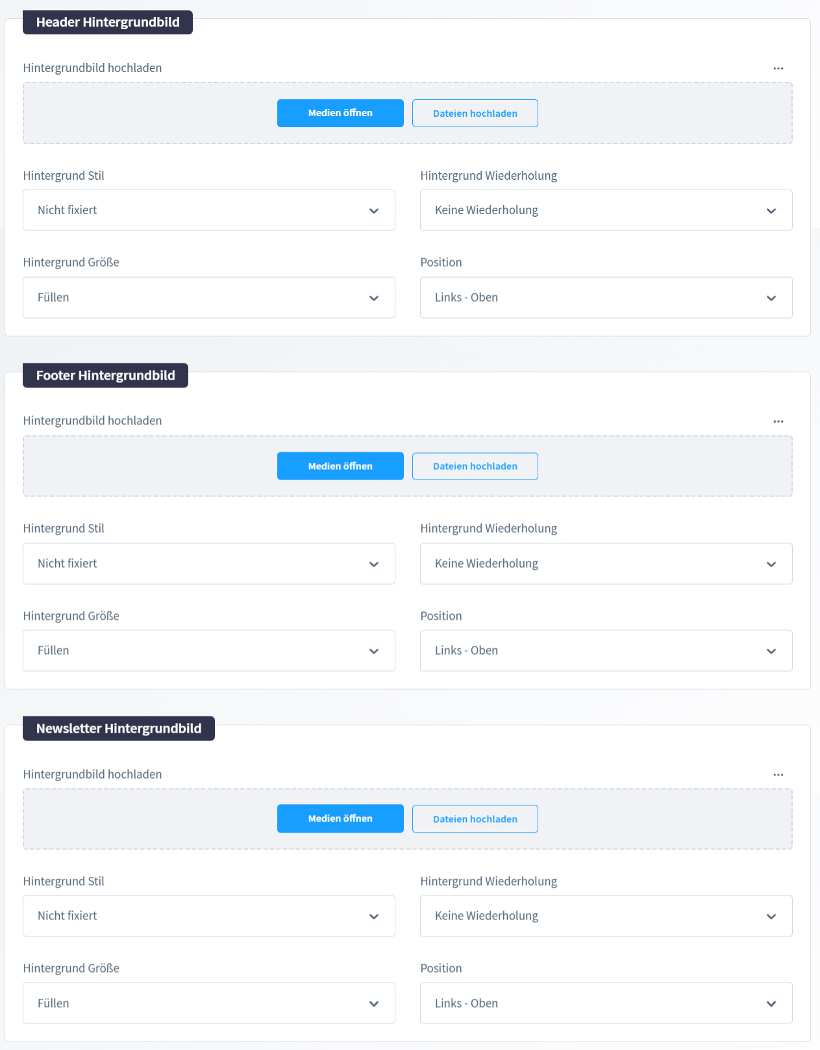Open the Footer background image options menu
The height and width of the screenshot is (1050, 820).
point(778,421)
